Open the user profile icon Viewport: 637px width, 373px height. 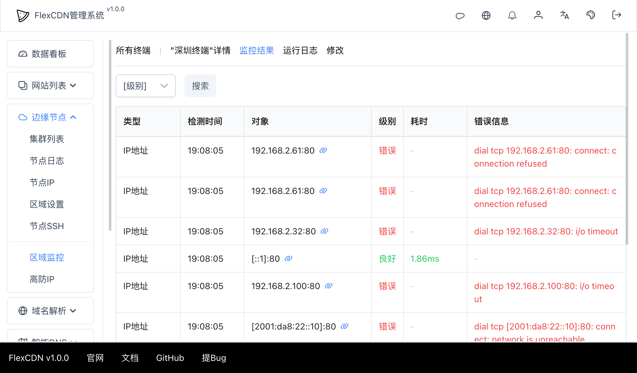(x=538, y=15)
